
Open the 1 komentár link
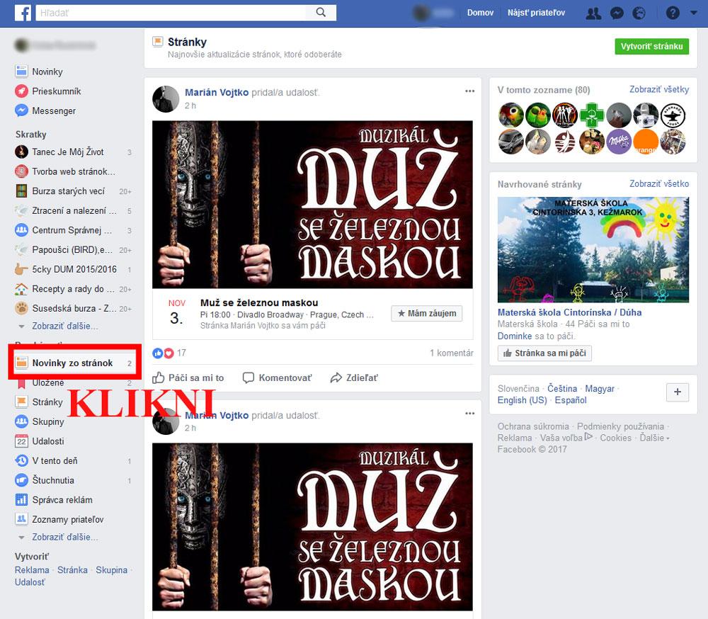point(452,353)
